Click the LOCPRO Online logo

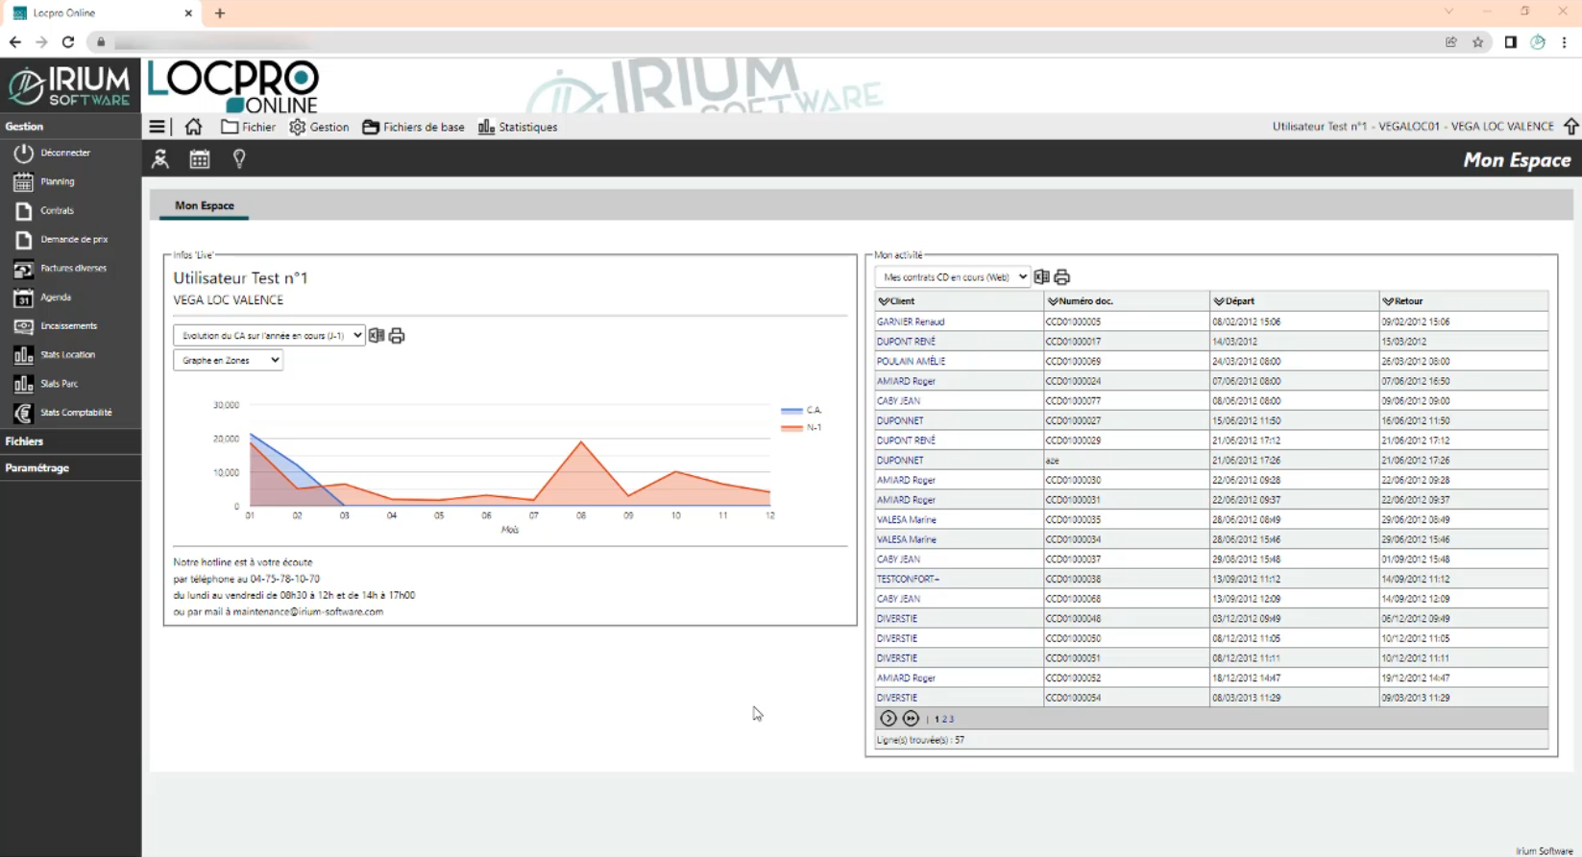click(x=233, y=86)
